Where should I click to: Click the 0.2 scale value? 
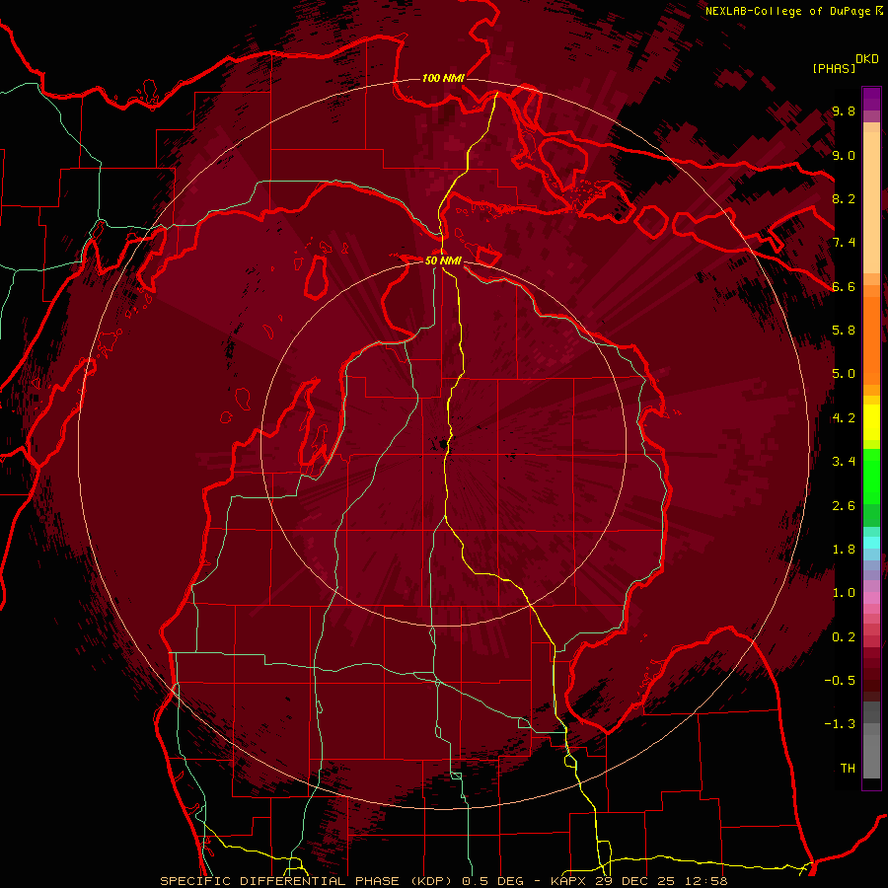(x=844, y=637)
